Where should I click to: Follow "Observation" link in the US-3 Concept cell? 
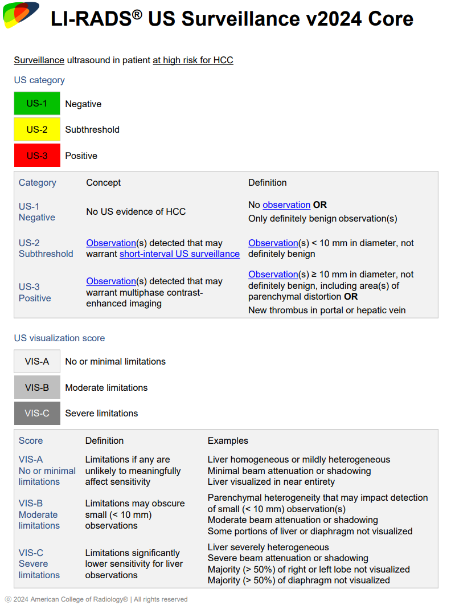tap(111, 281)
